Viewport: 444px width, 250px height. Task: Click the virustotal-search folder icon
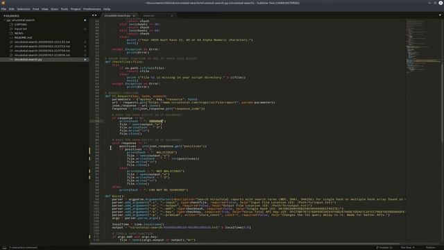pos(8,20)
